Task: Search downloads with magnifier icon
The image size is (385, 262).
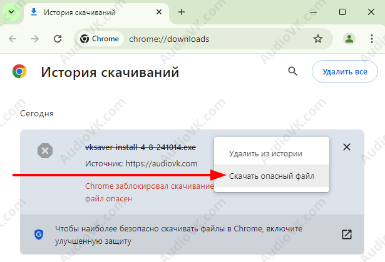Action: tap(292, 71)
